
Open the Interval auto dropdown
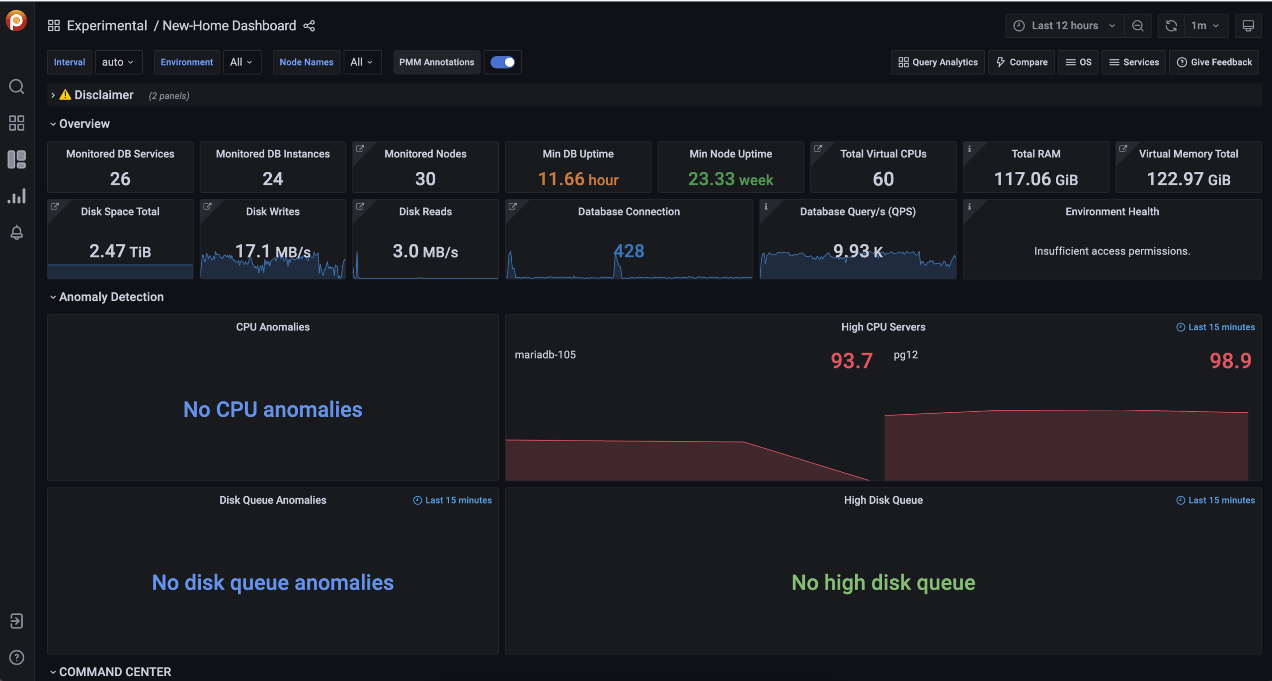[118, 62]
